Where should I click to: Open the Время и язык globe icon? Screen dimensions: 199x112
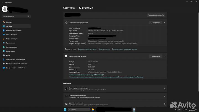click(4, 51)
